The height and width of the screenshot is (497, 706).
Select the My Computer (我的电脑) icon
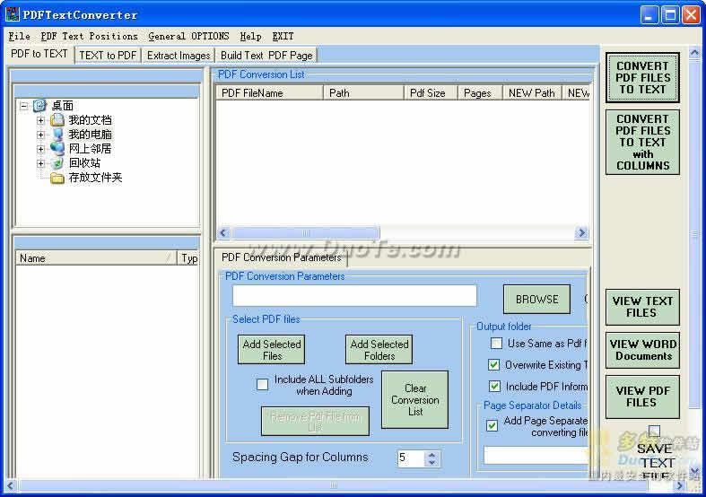[x=57, y=135]
